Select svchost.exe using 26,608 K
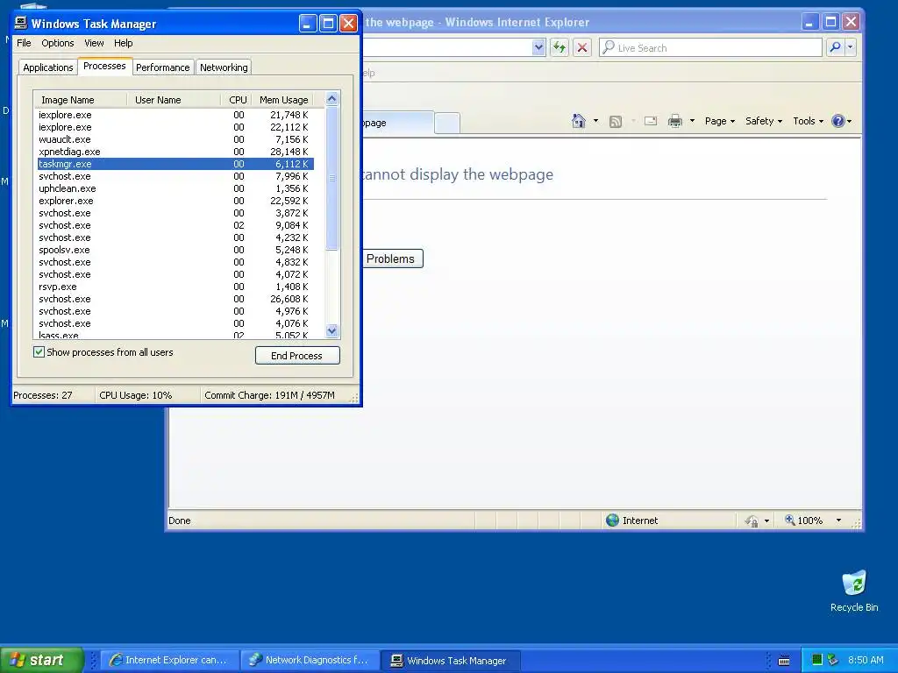Image resolution: width=898 pixels, height=673 pixels. coord(175,299)
